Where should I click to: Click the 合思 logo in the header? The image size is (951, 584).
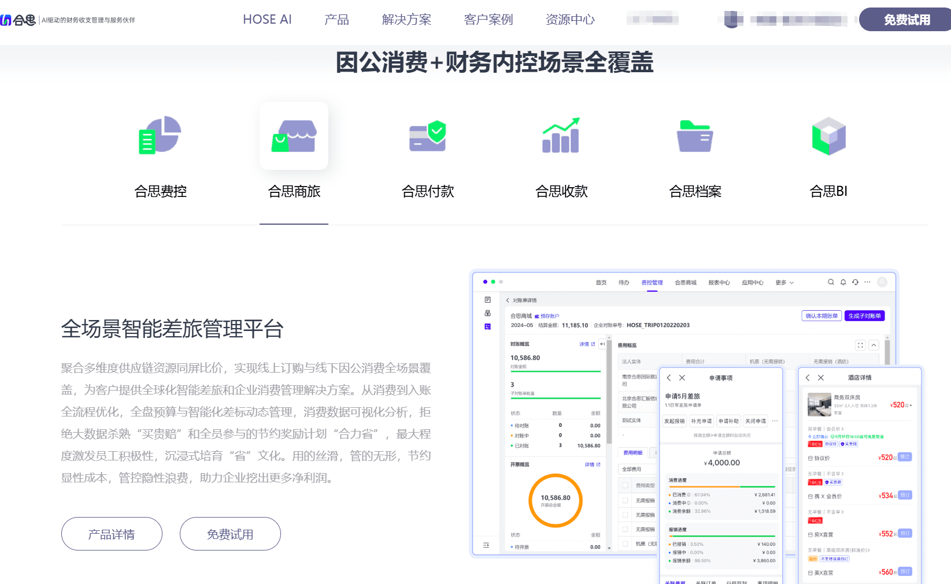[x=18, y=20]
